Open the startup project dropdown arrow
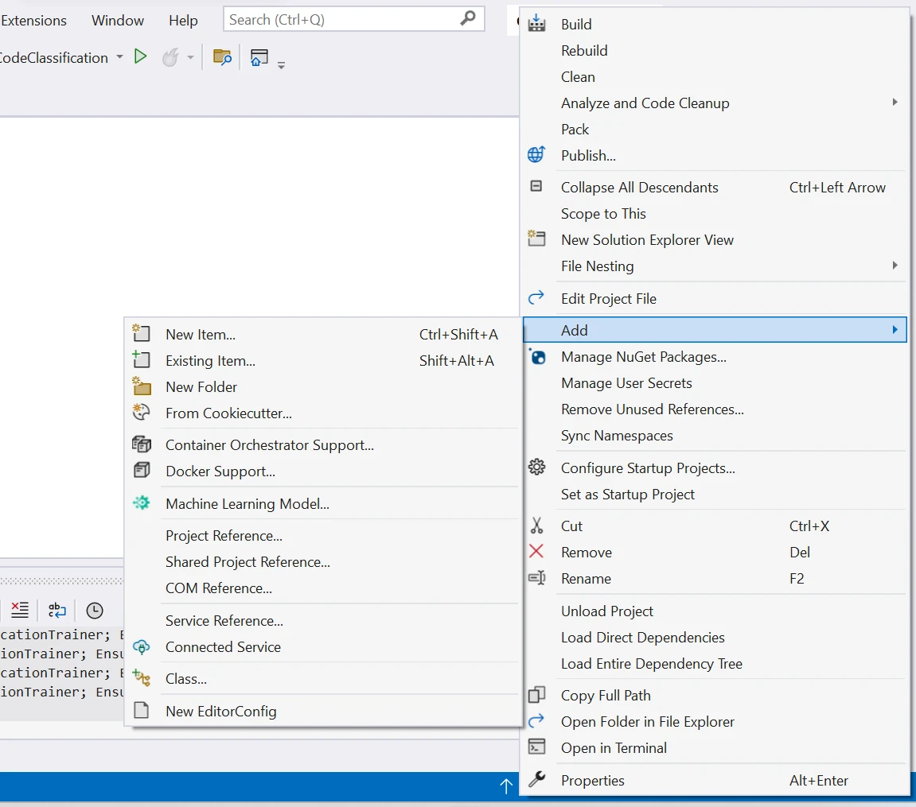Image resolution: width=916 pixels, height=807 pixels. click(119, 57)
